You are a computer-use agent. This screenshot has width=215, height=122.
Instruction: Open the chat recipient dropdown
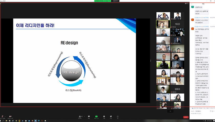(x=198, y=111)
